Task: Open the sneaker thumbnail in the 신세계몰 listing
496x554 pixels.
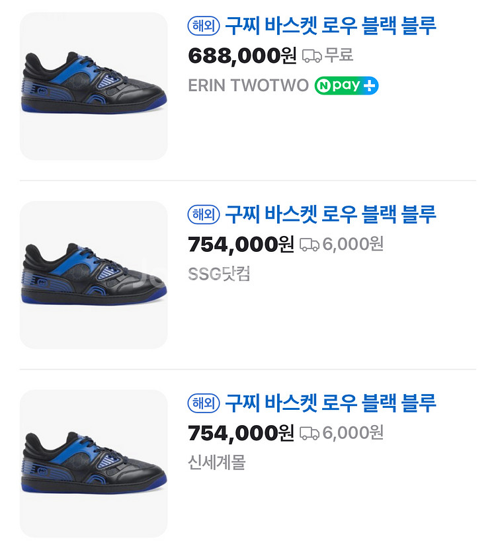Action: click(x=93, y=463)
